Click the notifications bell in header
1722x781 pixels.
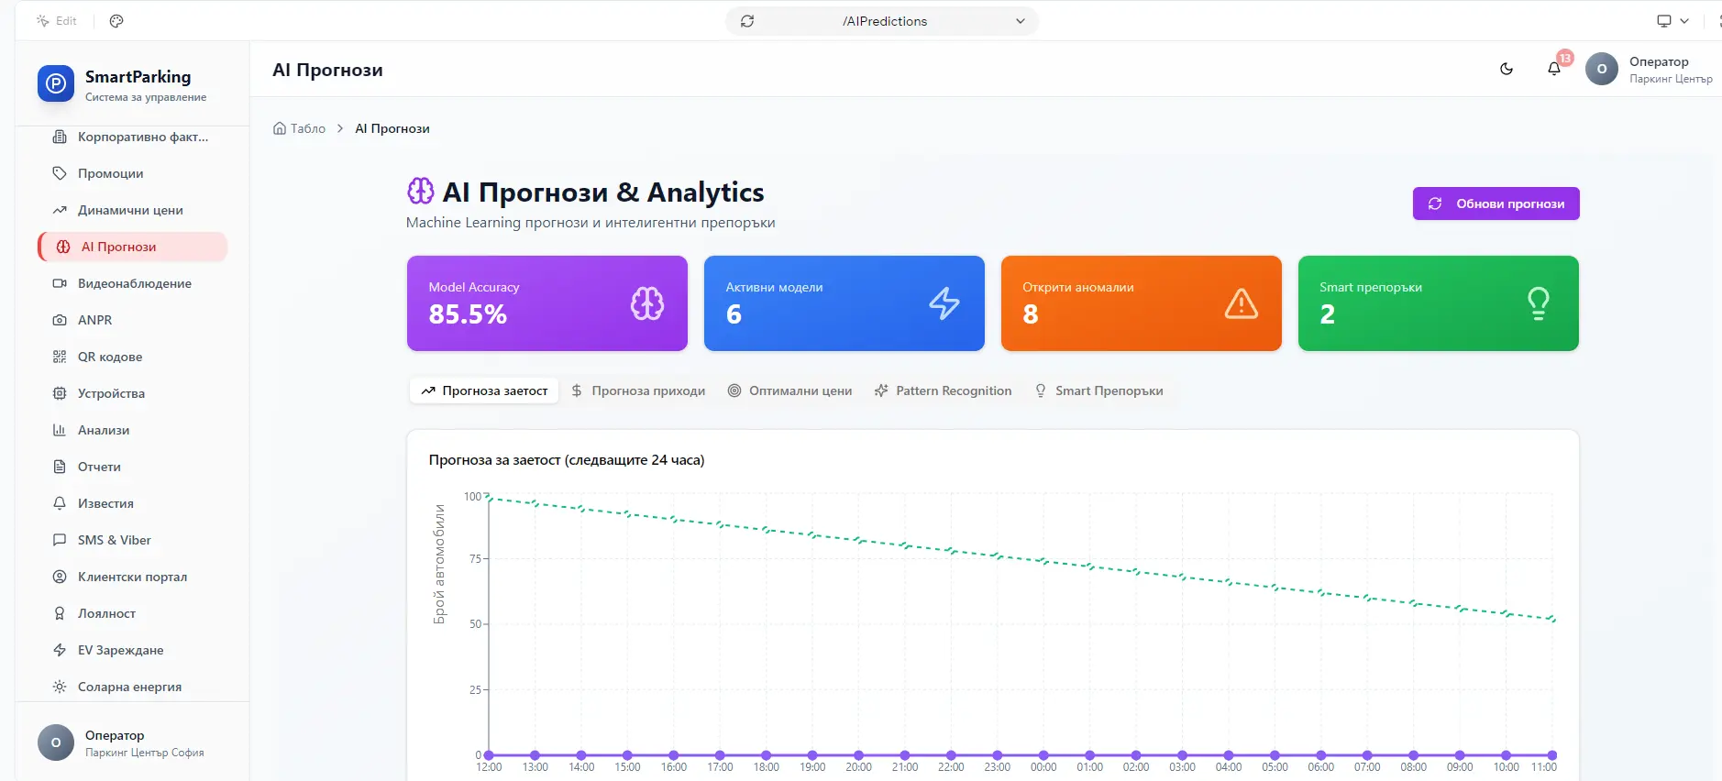click(1554, 69)
